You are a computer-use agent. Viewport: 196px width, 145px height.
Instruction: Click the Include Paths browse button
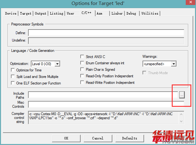(x=182, y=95)
